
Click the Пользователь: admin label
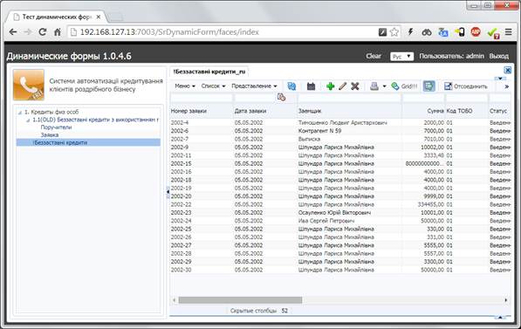tap(451, 56)
